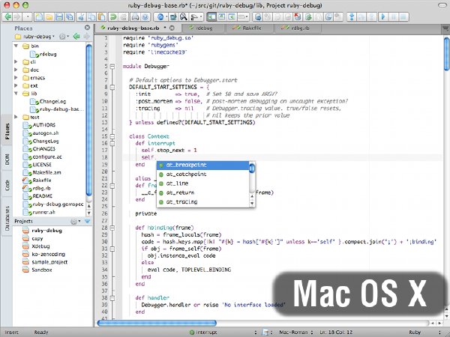Paste using the clipboard toolbar icon
The image size is (450, 337).
tap(101, 16)
